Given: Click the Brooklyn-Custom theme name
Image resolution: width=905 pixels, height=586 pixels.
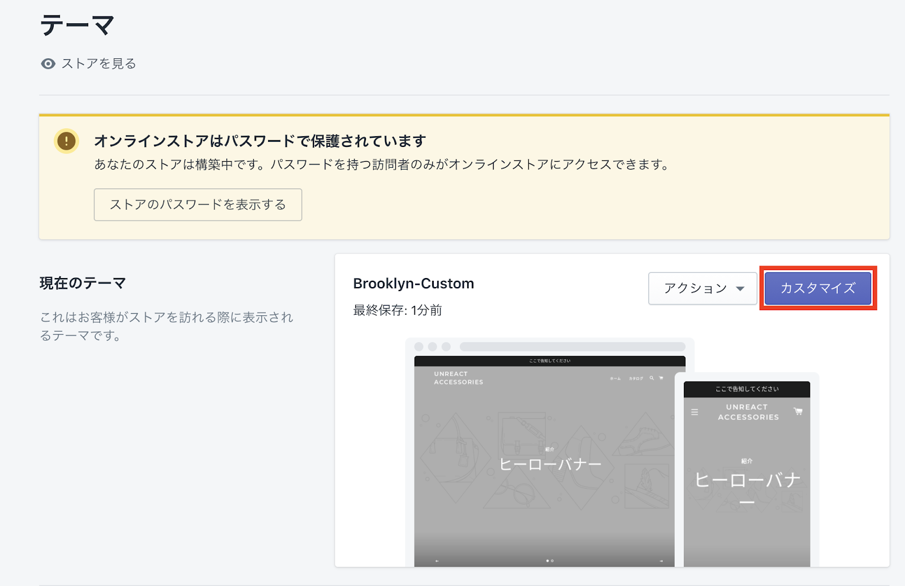Looking at the screenshot, I should click(413, 284).
